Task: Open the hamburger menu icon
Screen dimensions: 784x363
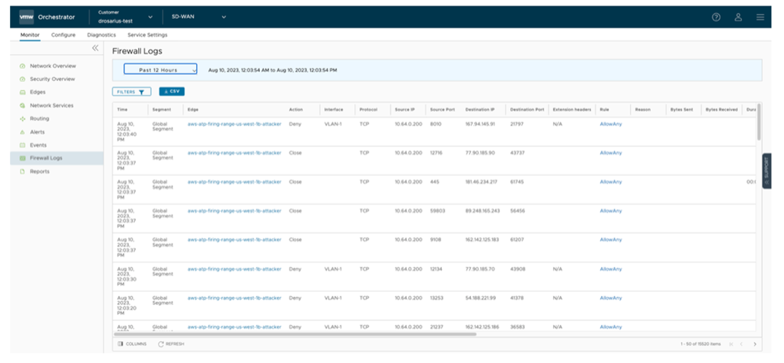Action: pos(760,17)
